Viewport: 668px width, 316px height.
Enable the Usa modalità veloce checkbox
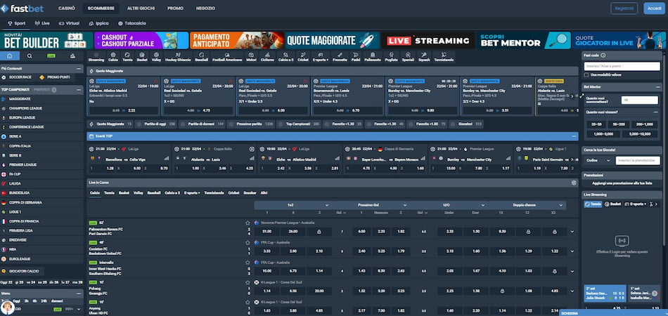coord(586,75)
